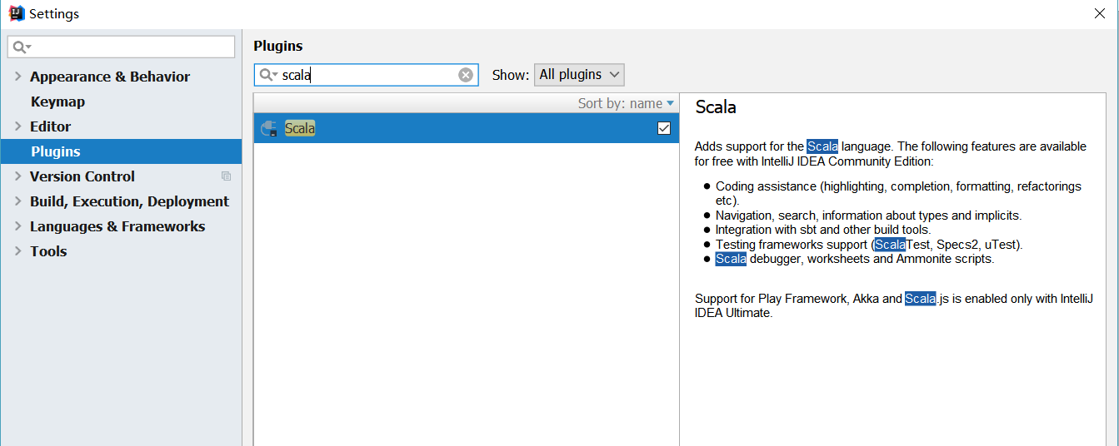Expand the Appearance & Behavior section
The image size is (1119, 446).
pyautogui.click(x=17, y=77)
